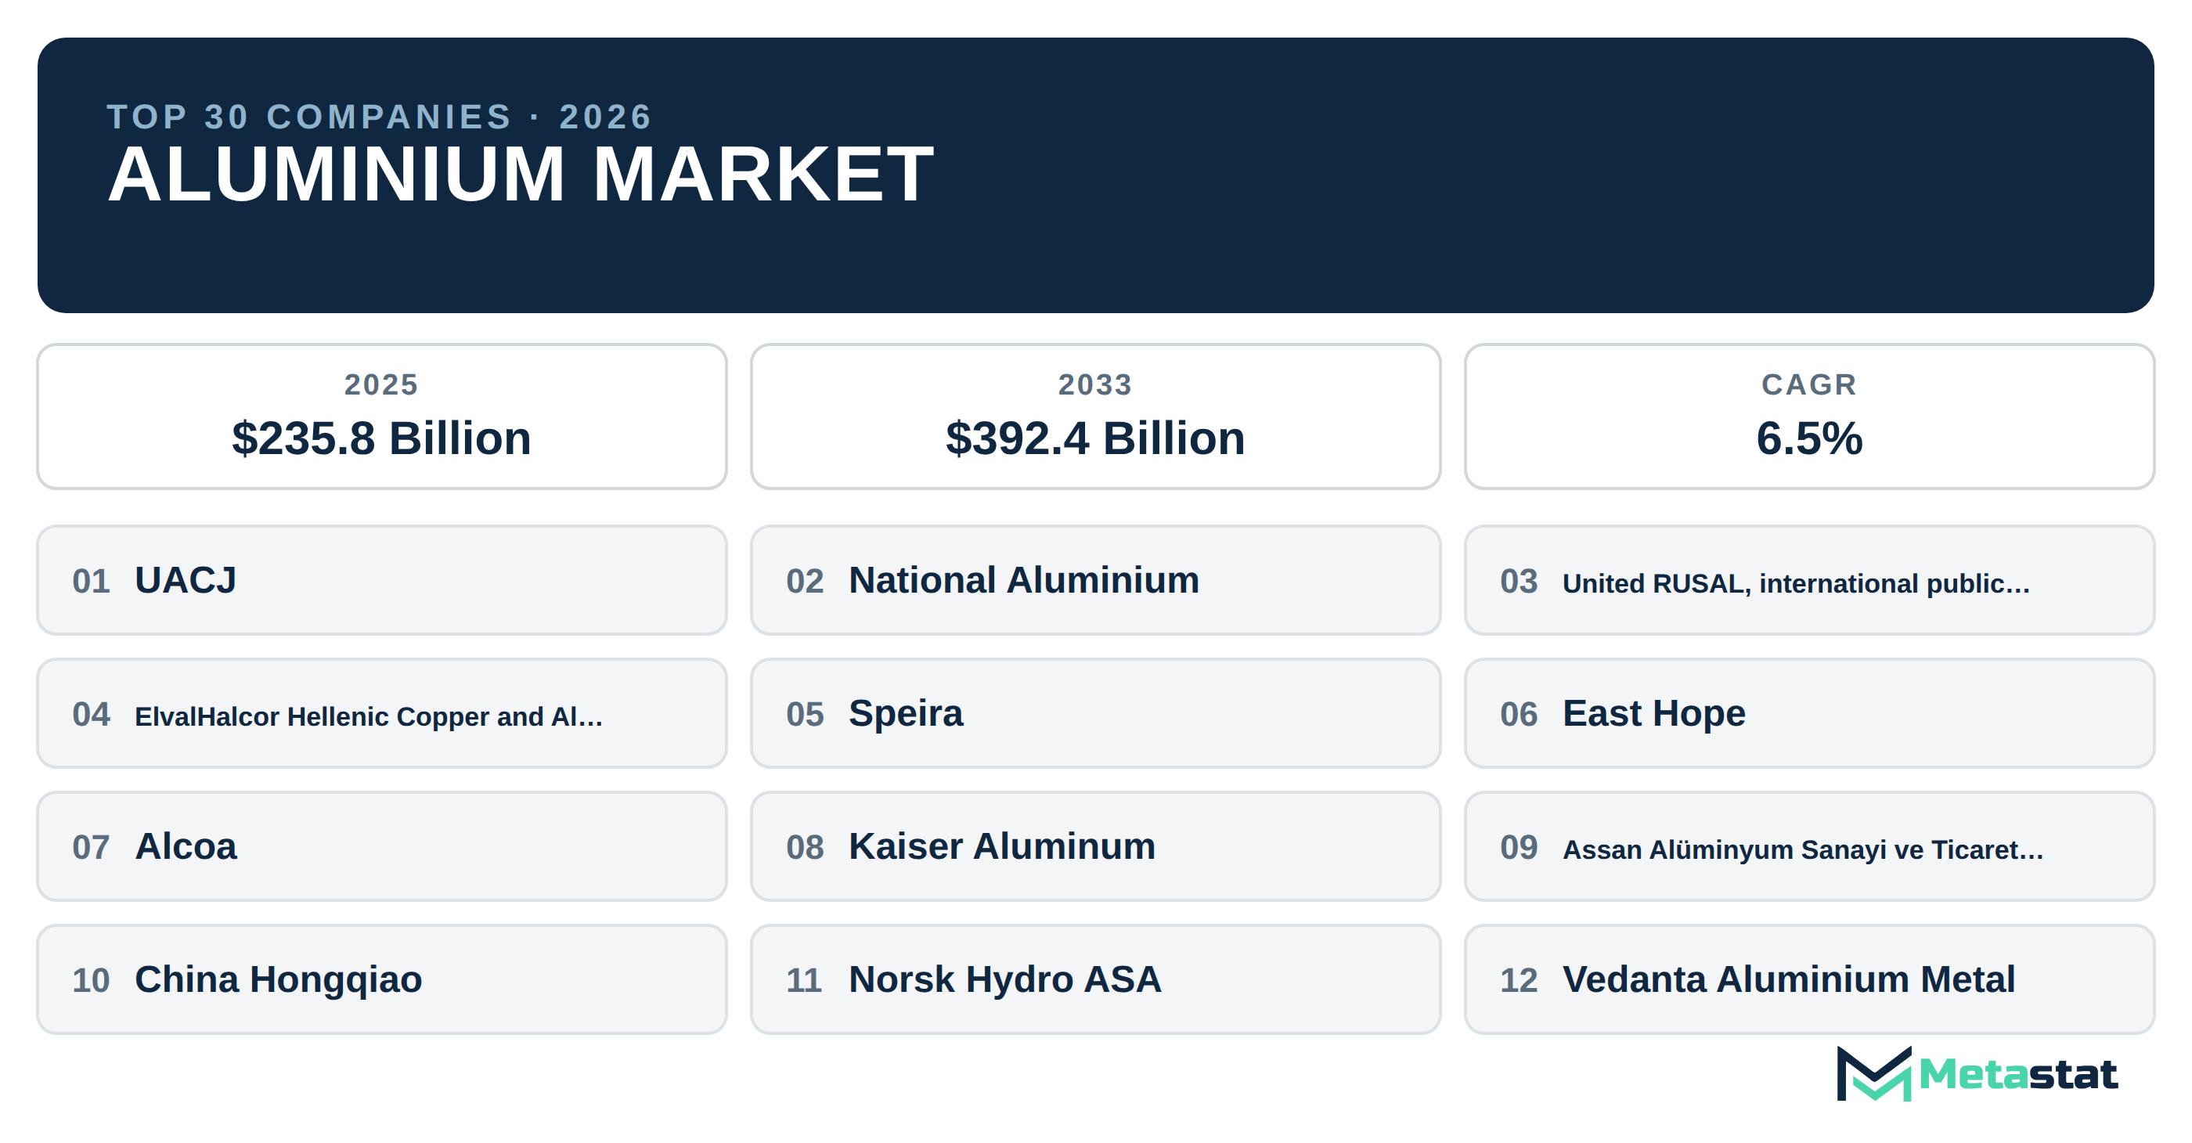Viewport: 2192px width, 1143px height.
Task: Click the Metastat logo
Action: [x=1977, y=1073]
